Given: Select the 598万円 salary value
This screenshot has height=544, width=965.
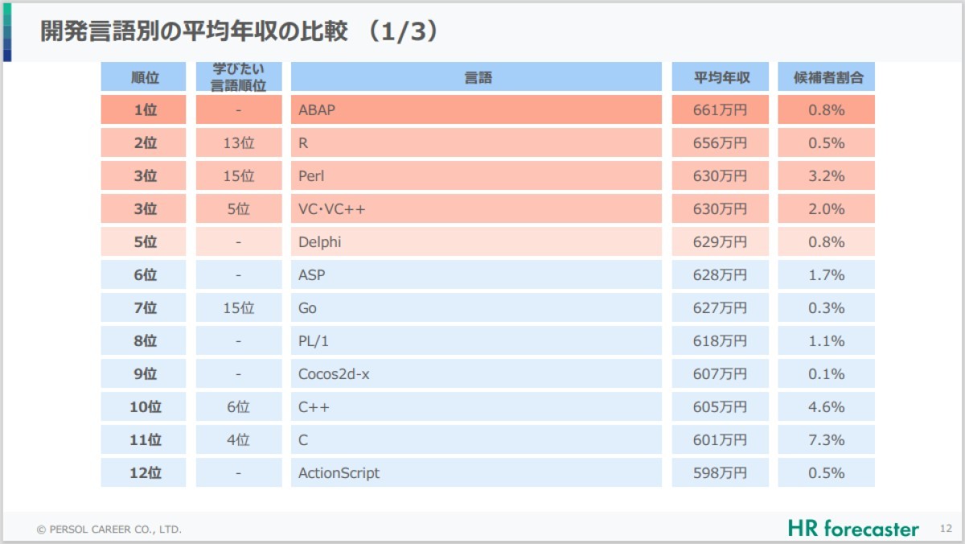Looking at the screenshot, I should click(721, 472).
